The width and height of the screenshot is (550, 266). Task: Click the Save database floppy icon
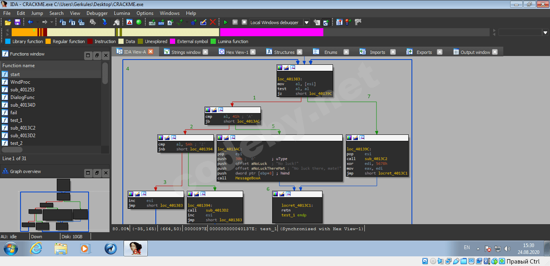[17, 23]
